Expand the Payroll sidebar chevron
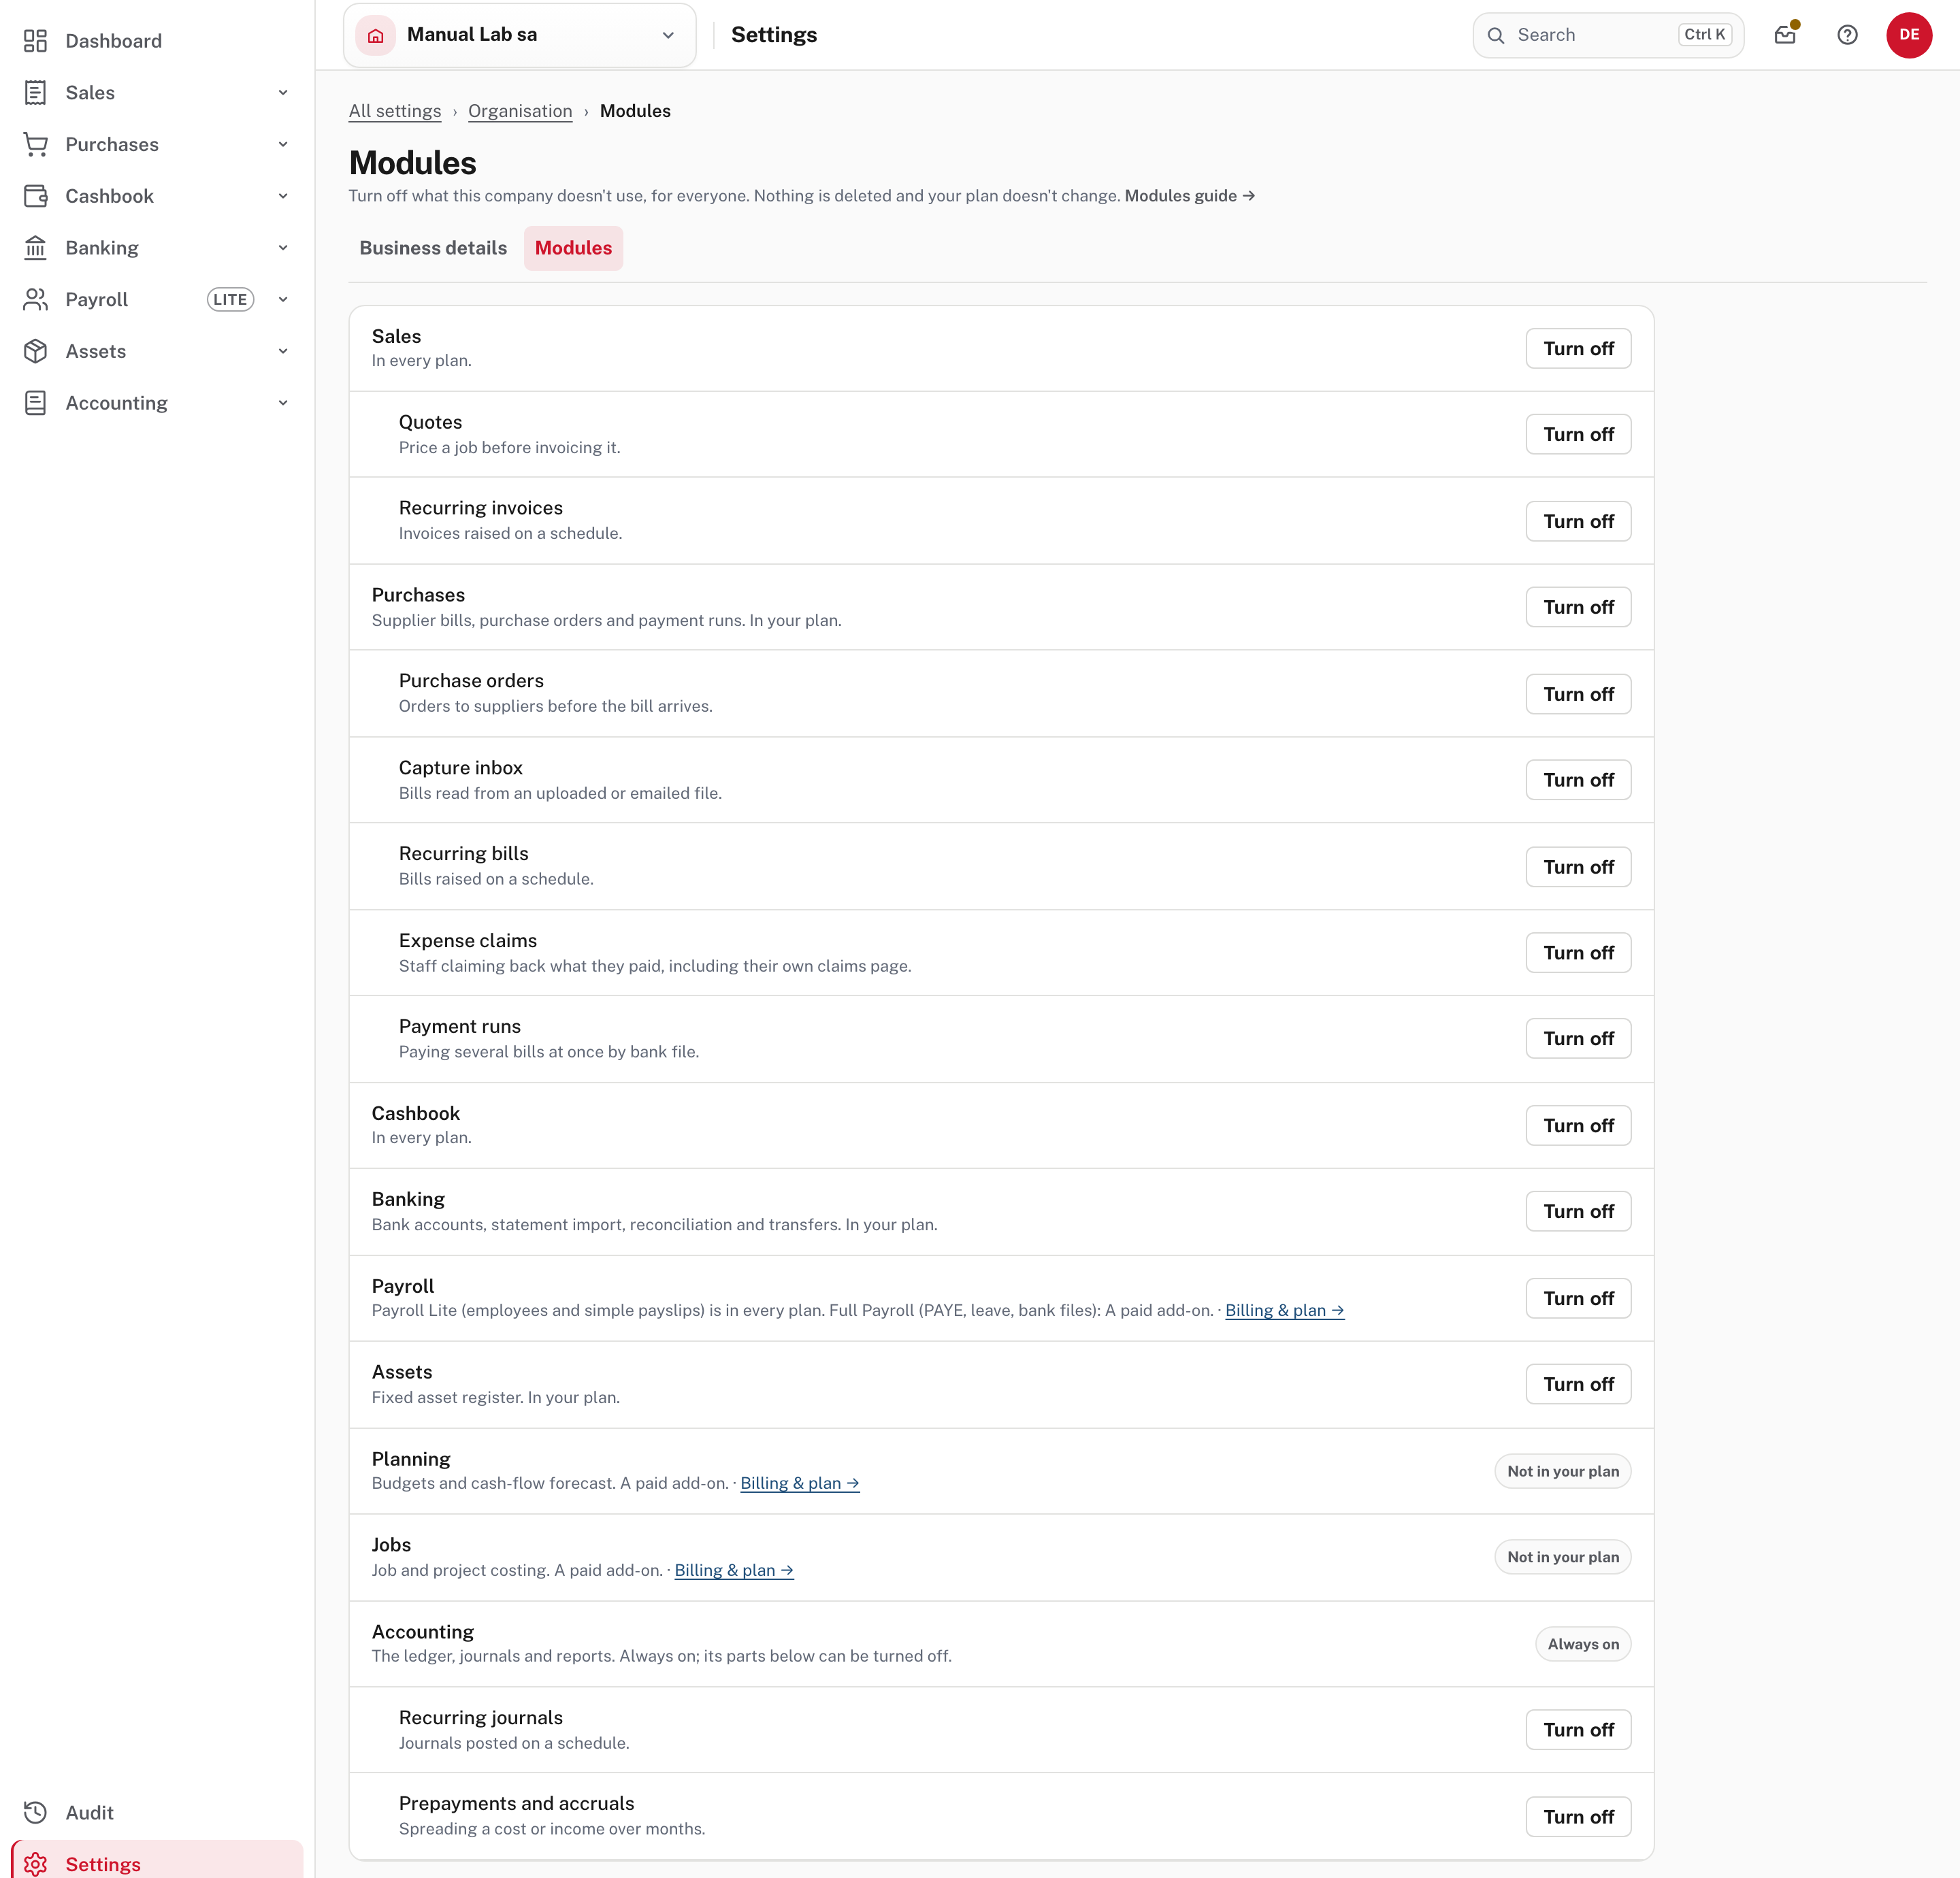This screenshot has height=1878, width=1960. click(283, 300)
